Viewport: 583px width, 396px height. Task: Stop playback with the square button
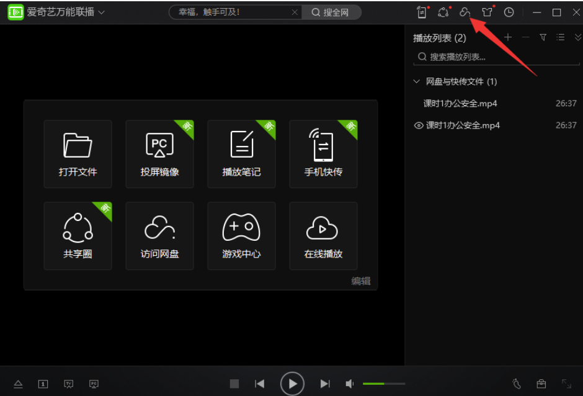[234, 384]
